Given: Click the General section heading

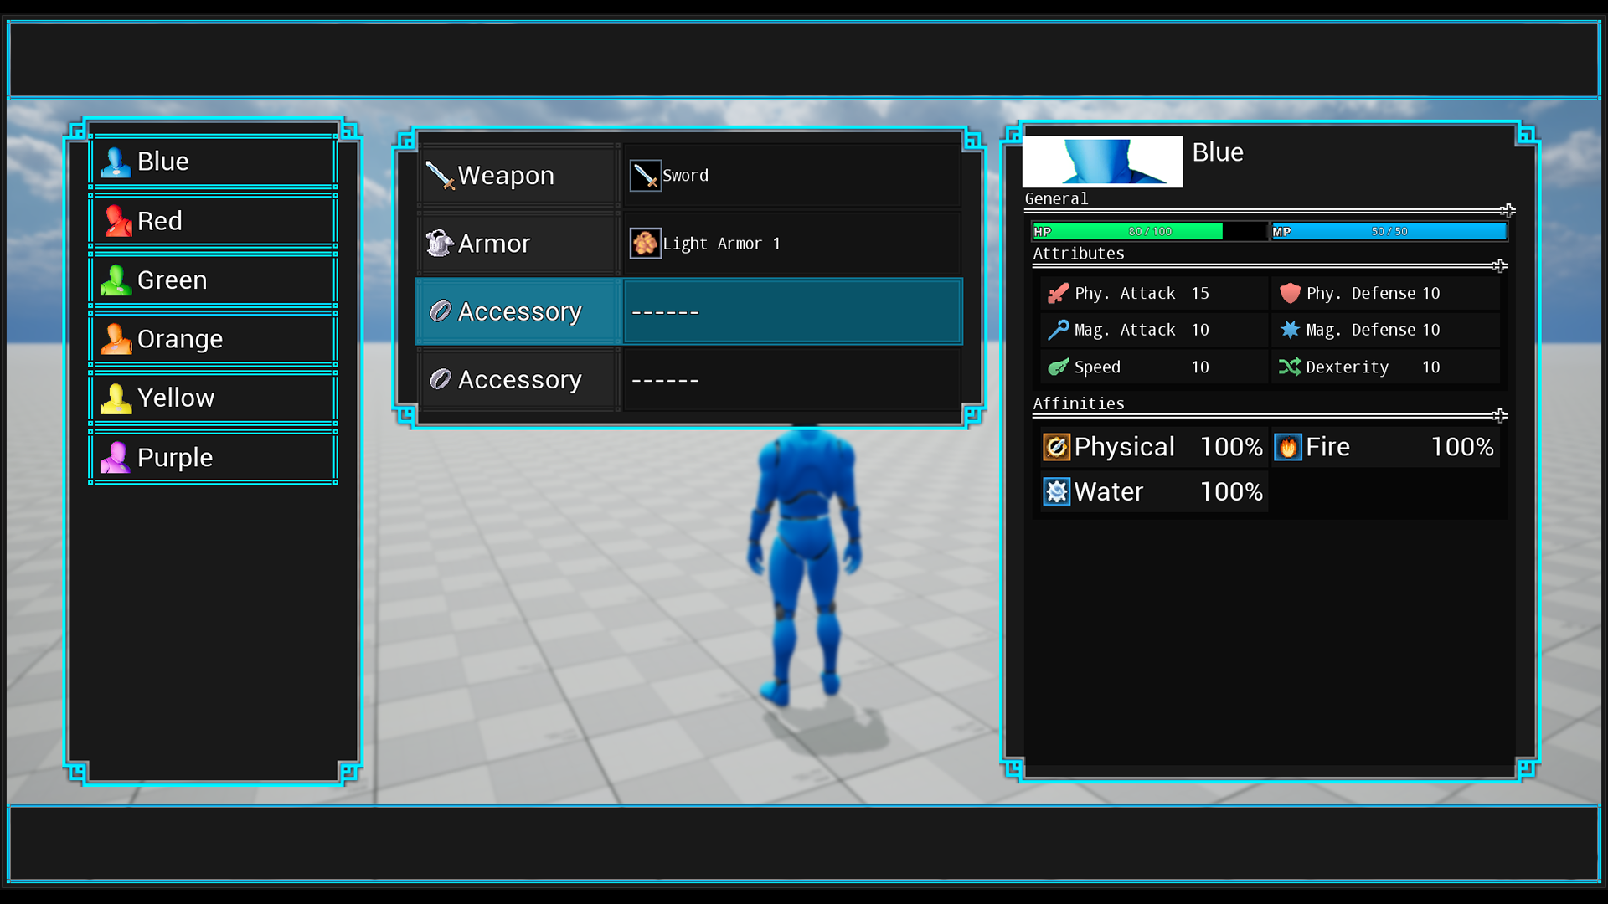Looking at the screenshot, I should click(1056, 198).
